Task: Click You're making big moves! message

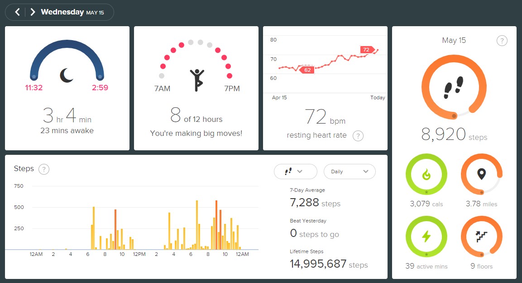Action: [196, 133]
